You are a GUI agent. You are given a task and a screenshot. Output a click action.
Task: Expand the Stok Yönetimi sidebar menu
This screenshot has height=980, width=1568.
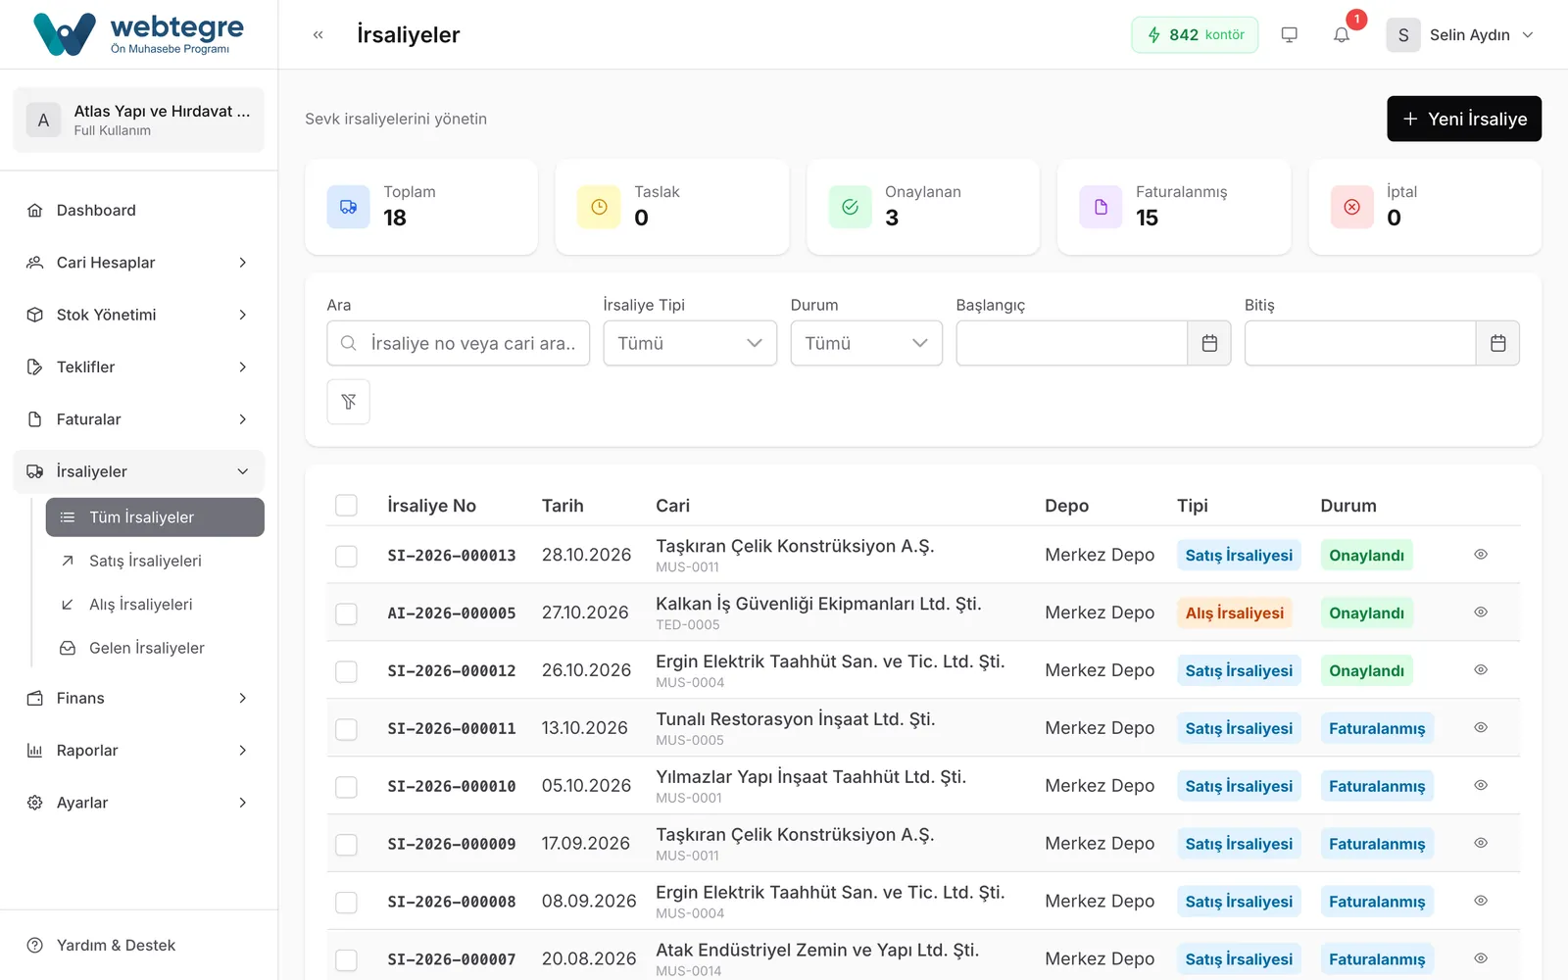(x=139, y=315)
